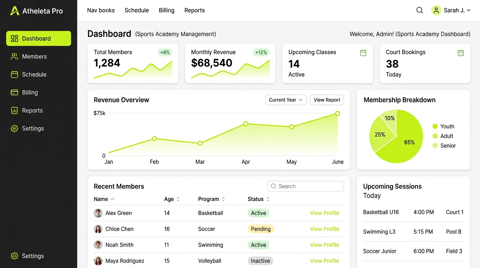Click the gear icon beside Reports in sidebar
Image resolution: width=480 pixels, height=268 pixels.
click(14, 128)
